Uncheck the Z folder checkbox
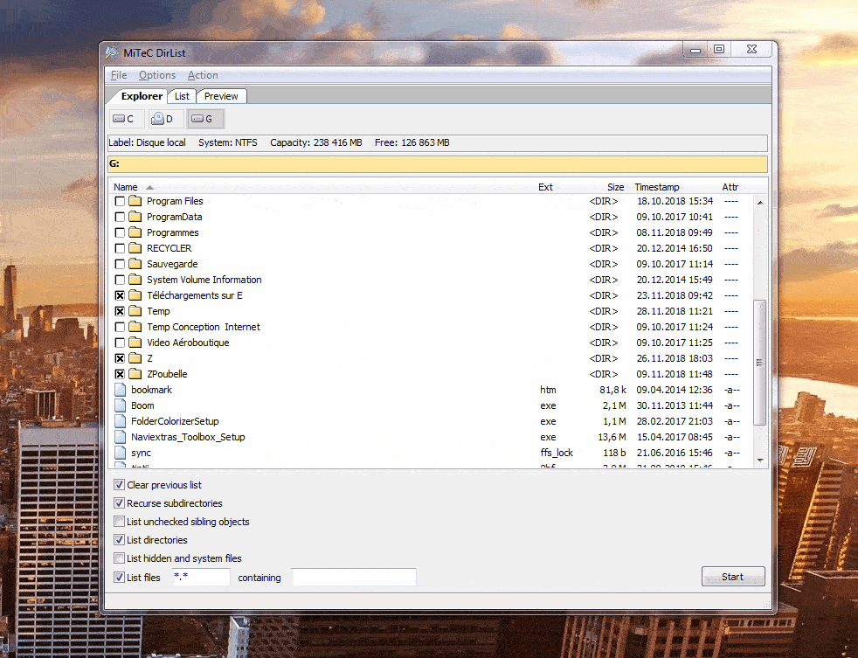 point(120,358)
